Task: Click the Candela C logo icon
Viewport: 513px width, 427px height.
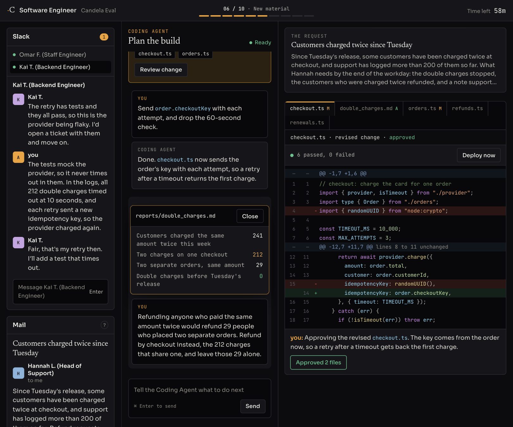Action: click(x=11, y=10)
